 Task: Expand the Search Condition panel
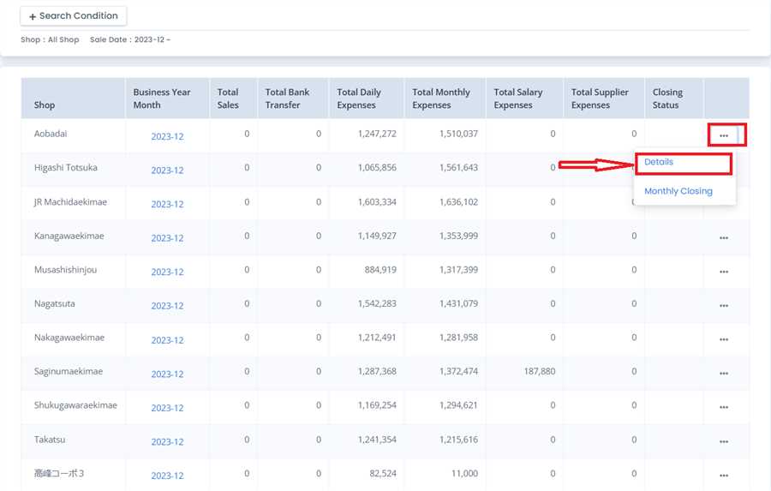74,15
